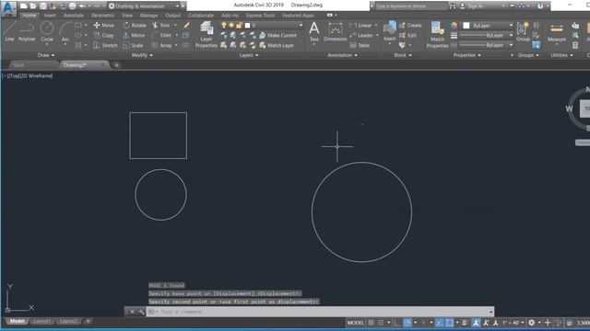
Task: Expand the Block panel
Action: (403, 55)
